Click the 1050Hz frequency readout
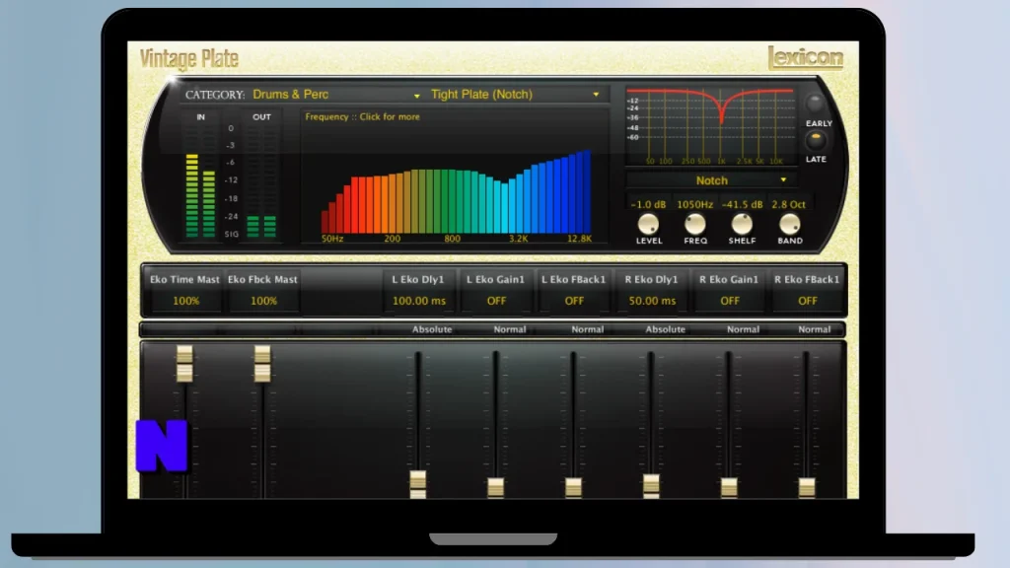Screen dimensions: 1010x568 694,204
